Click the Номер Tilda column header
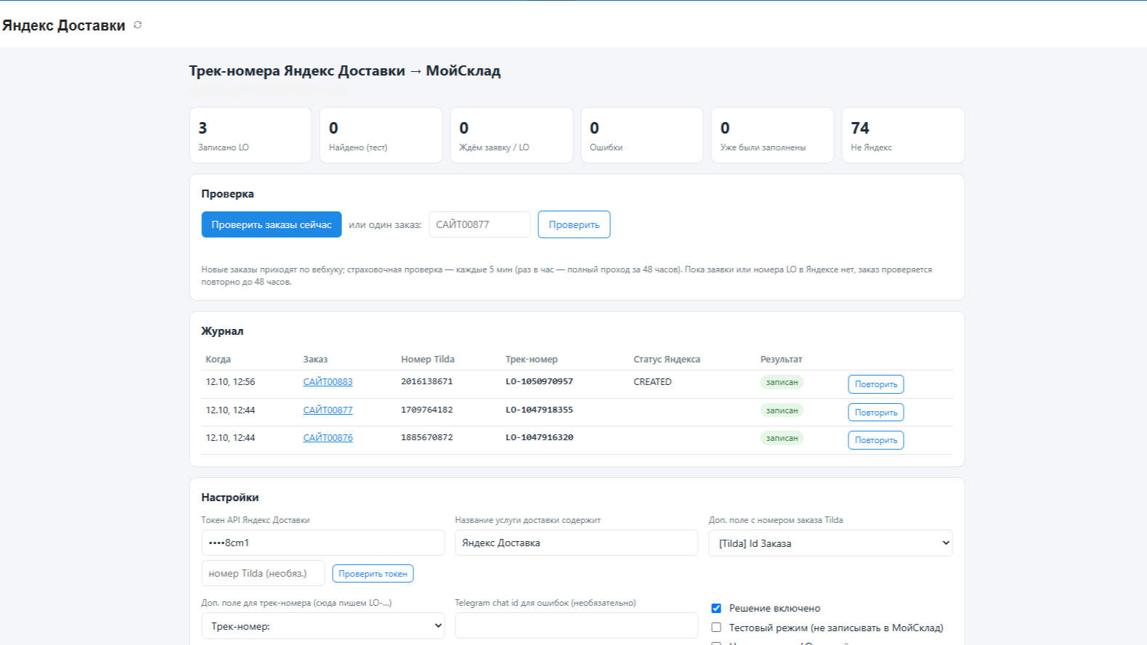Screen dimensions: 1147x645 click(428, 360)
